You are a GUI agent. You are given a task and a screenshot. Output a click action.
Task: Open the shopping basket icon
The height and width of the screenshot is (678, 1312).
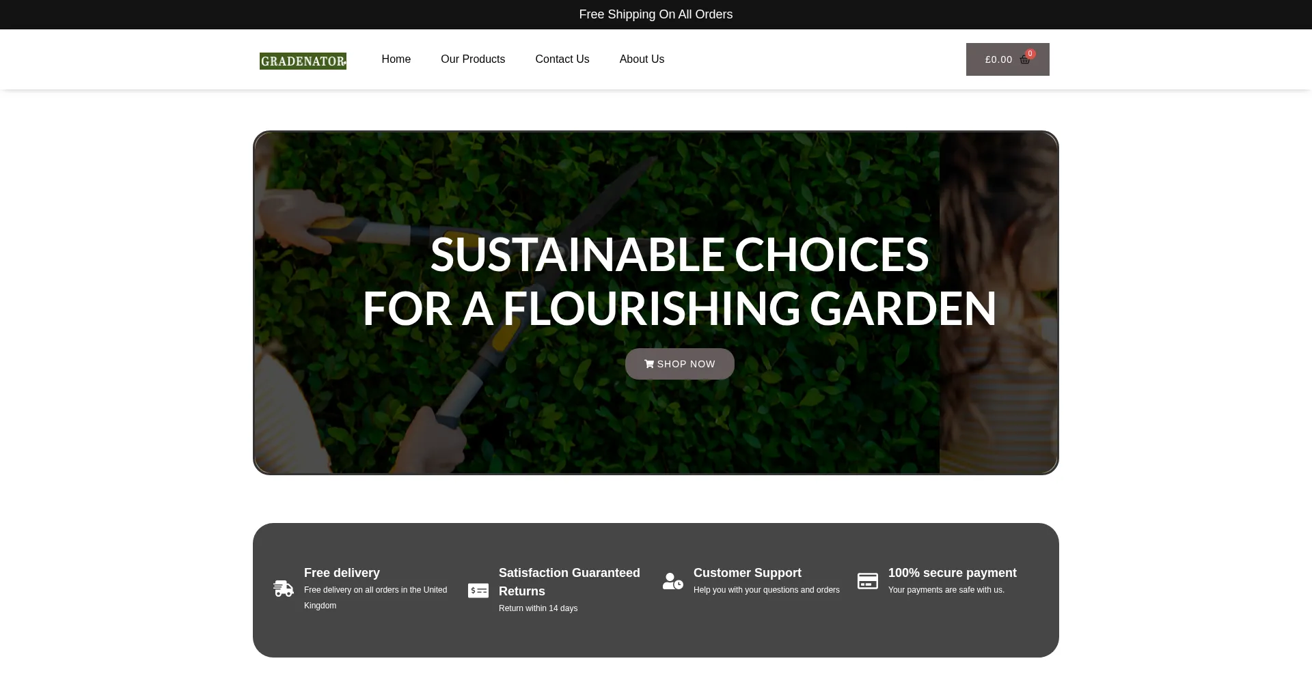coord(1024,60)
